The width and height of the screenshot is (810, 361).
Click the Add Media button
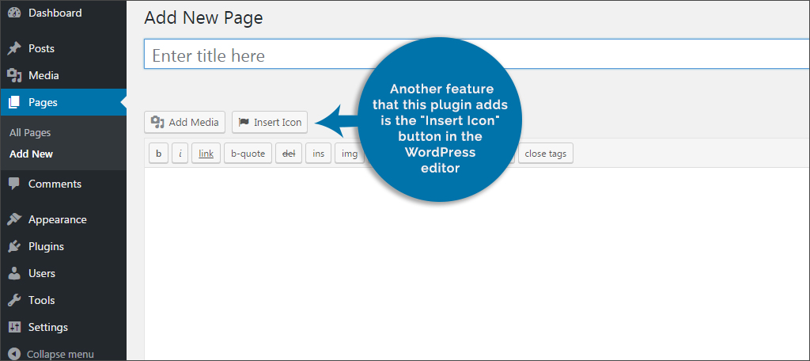(185, 123)
